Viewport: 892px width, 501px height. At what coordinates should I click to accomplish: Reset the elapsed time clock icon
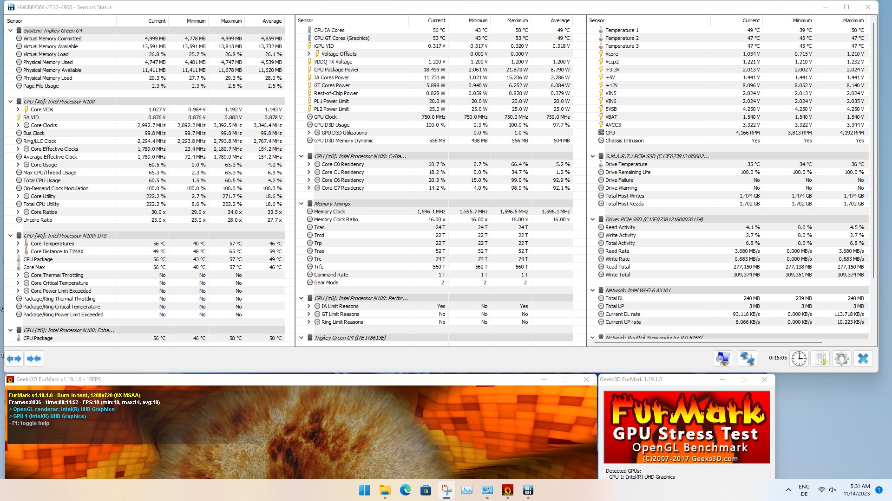coord(799,359)
